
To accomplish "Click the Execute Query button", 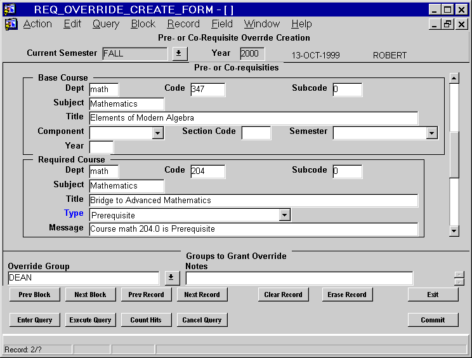I will tap(90, 320).
